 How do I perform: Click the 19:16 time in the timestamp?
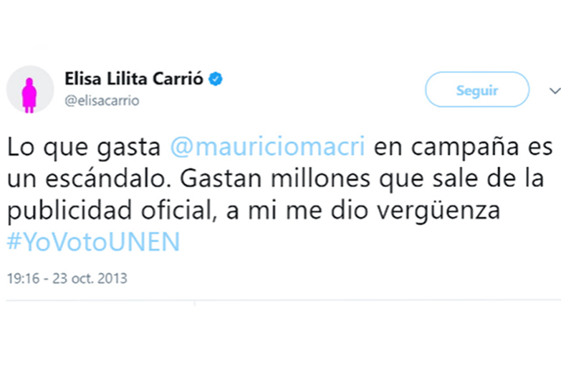[21, 278]
